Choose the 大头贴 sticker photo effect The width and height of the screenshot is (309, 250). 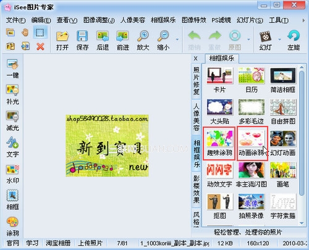[220, 112]
